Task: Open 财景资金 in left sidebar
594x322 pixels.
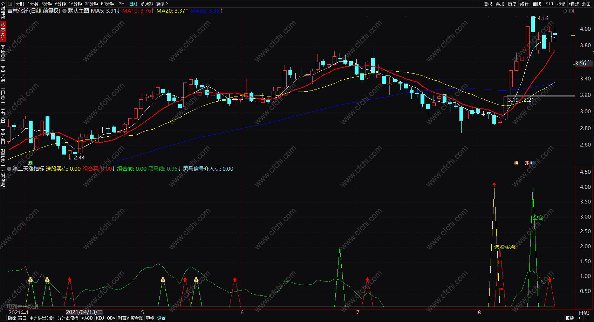Action: point(3,157)
